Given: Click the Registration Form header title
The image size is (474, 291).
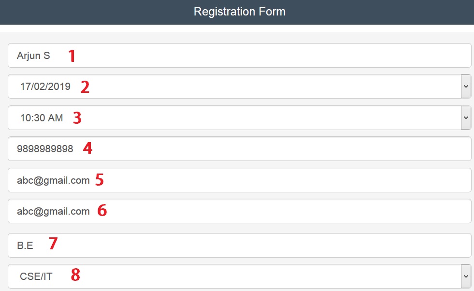Looking at the screenshot, I should [240, 12].
